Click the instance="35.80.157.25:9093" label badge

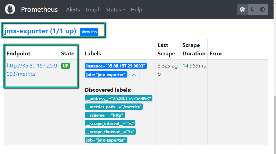click(x=116, y=66)
